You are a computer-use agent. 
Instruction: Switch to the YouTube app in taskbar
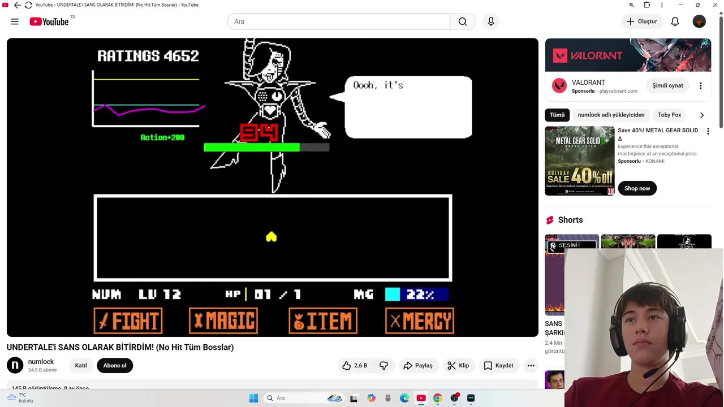pos(421,398)
